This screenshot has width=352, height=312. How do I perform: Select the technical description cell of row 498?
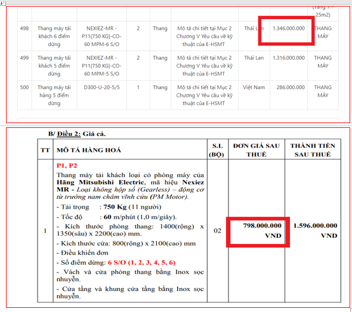click(x=204, y=36)
